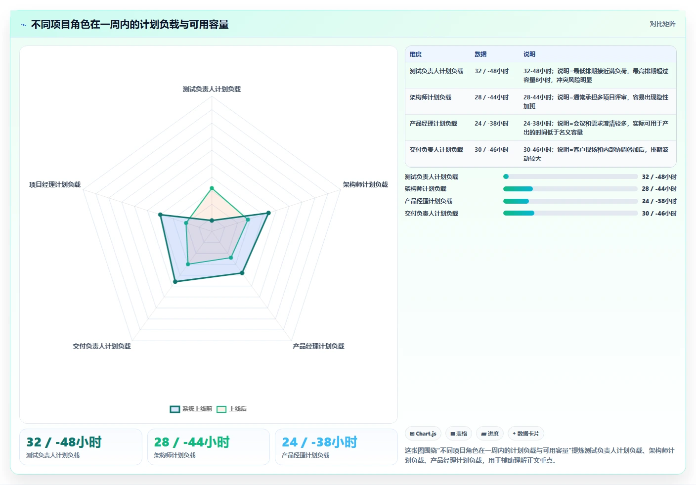Click the 进度 tag
The width and height of the screenshot is (696, 485).
click(490, 434)
